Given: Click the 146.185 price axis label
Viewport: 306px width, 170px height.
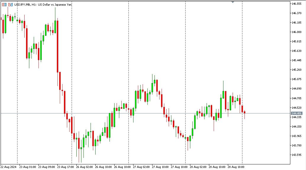Looking at the screenshot, I should click(297, 22).
